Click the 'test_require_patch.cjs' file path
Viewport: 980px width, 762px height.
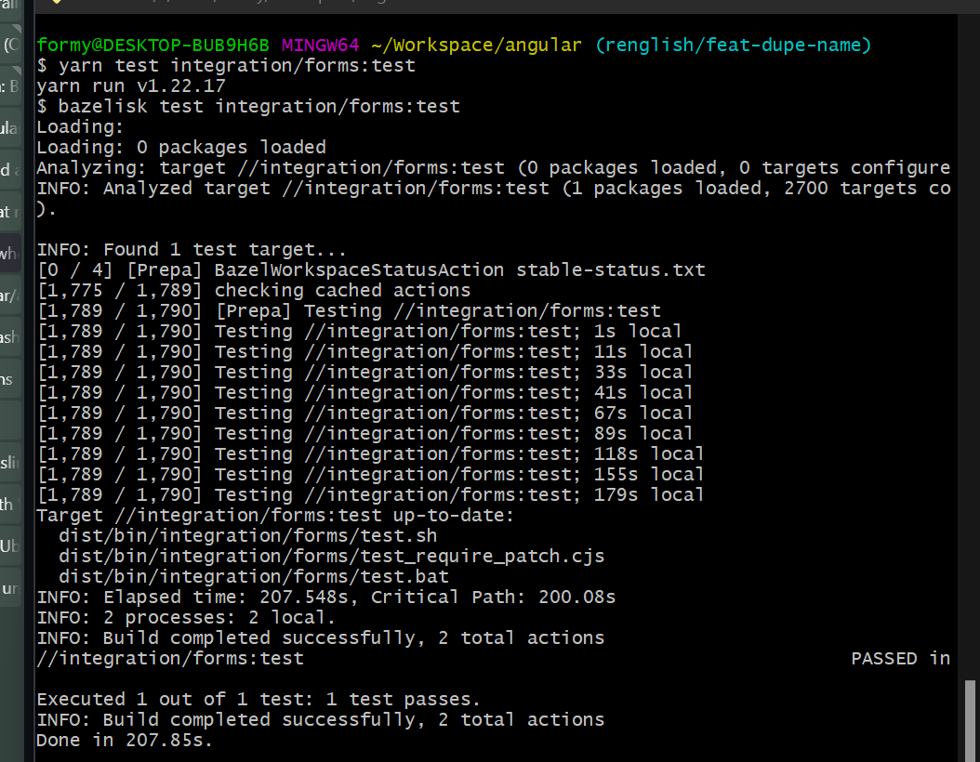[x=331, y=557]
